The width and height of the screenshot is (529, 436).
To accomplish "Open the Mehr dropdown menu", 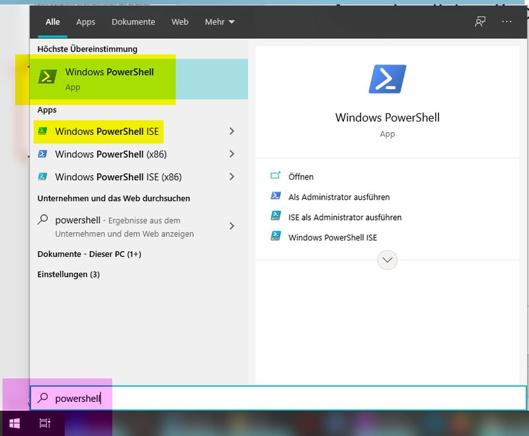I will point(220,22).
